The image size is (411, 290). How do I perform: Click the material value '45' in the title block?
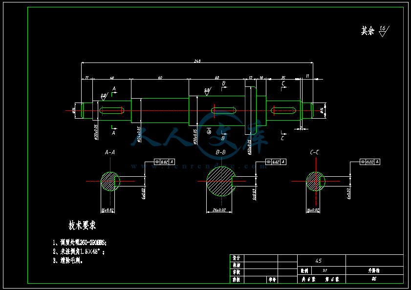click(319, 261)
